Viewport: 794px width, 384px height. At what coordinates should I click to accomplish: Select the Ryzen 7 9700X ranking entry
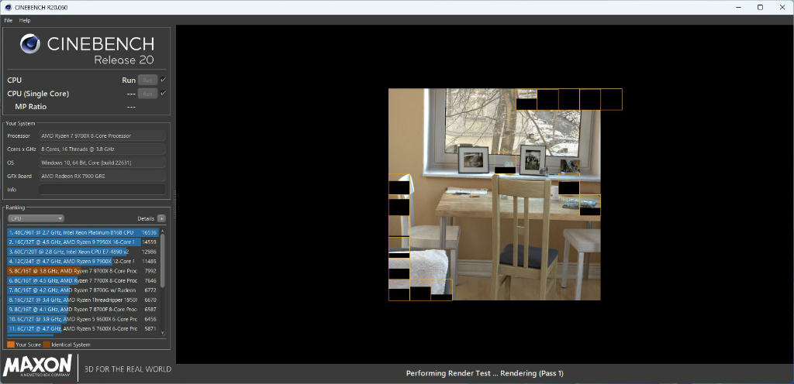82,271
